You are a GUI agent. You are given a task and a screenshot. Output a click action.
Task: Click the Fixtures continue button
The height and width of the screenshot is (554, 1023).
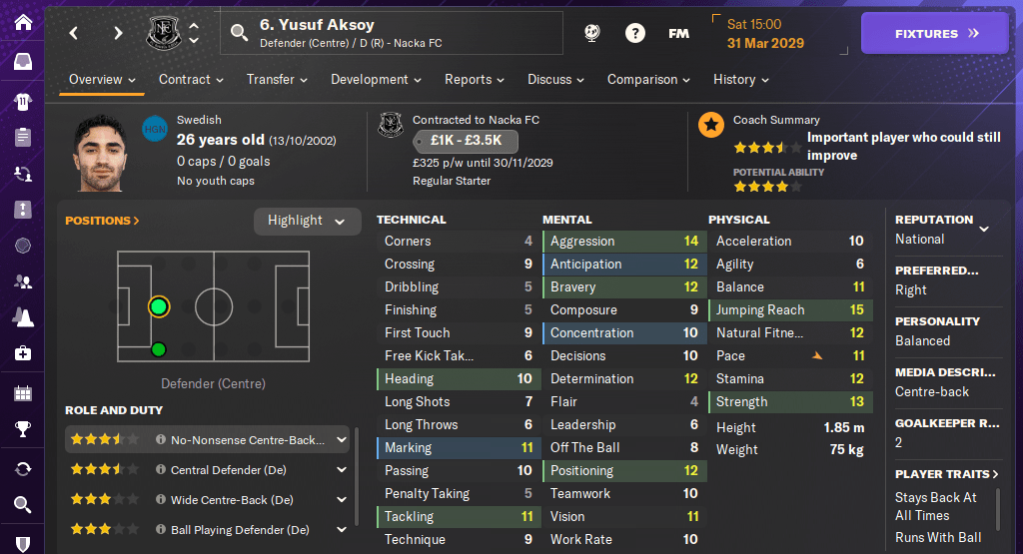point(936,33)
